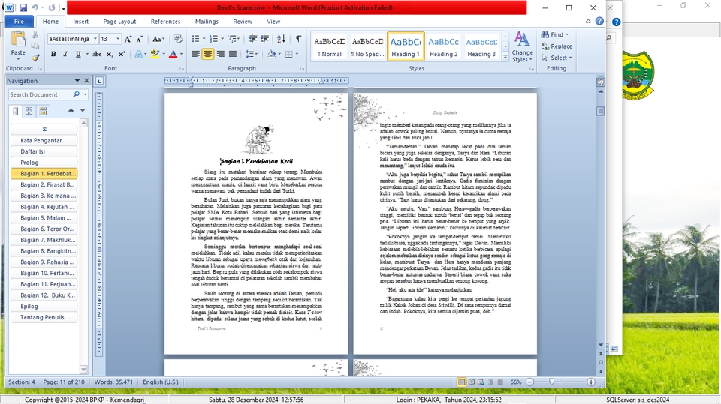Switch to the Insert tab
Screen dimensions: 721x404
80,22
